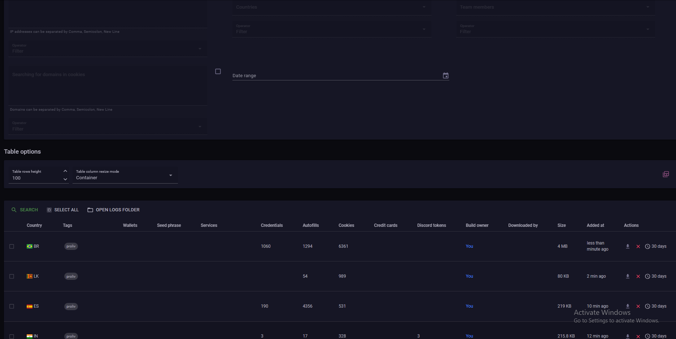Click the clock icon in the ES row
Screen dimensions: 676x339
point(647,307)
